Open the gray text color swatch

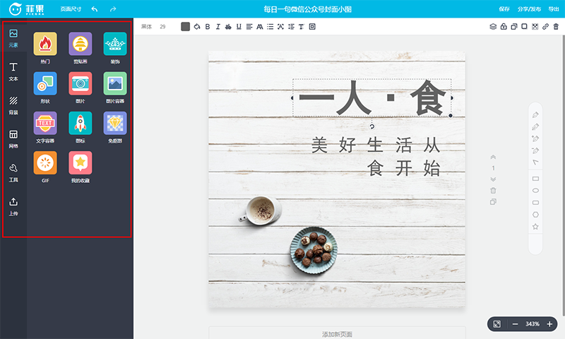click(x=185, y=27)
